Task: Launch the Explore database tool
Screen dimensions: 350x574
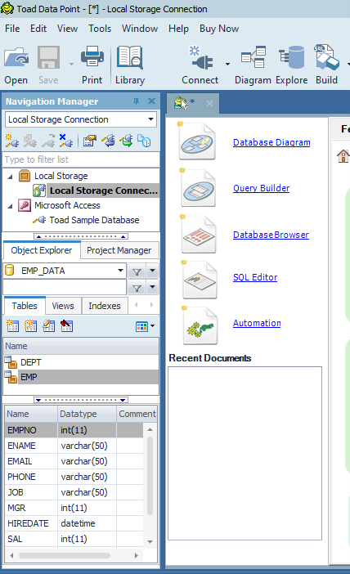Action: coord(292,57)
